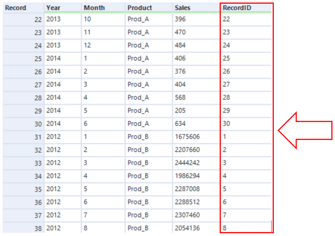This screenshot has height=236, width=335.
Task: Select Sales value 2287008
Action: point(196,189)
